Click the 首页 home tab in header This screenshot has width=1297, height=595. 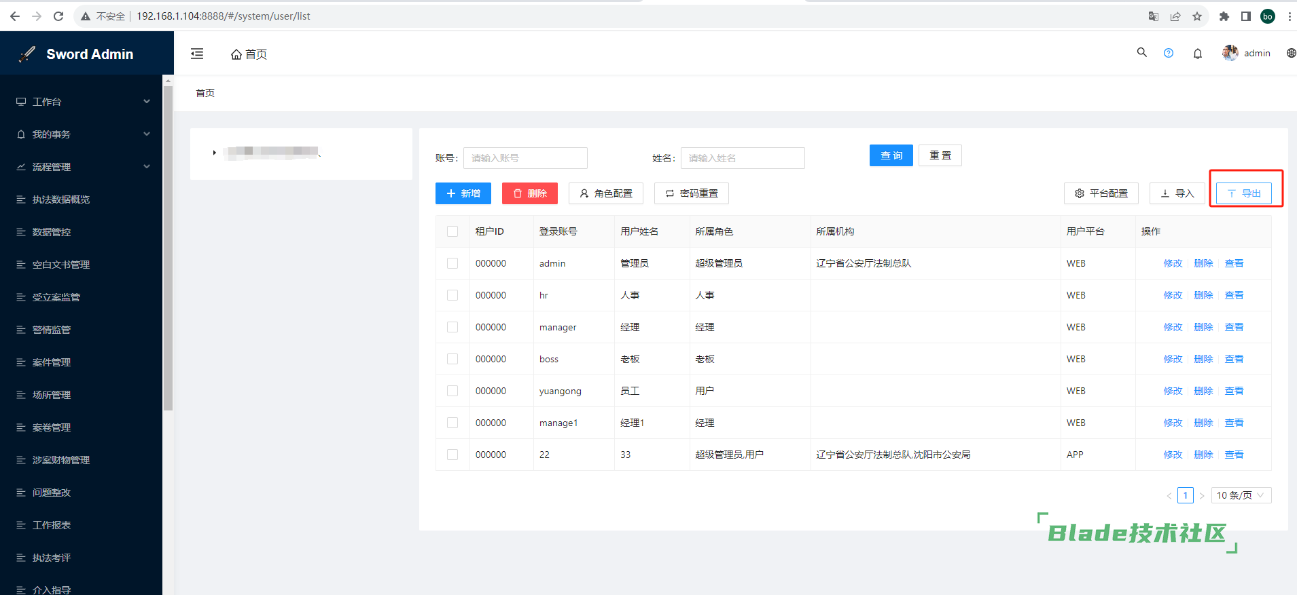point(249,54)
